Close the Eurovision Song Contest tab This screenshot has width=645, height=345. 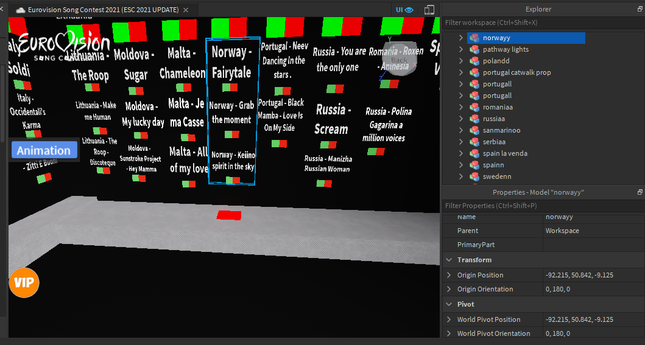pos(186,10)
